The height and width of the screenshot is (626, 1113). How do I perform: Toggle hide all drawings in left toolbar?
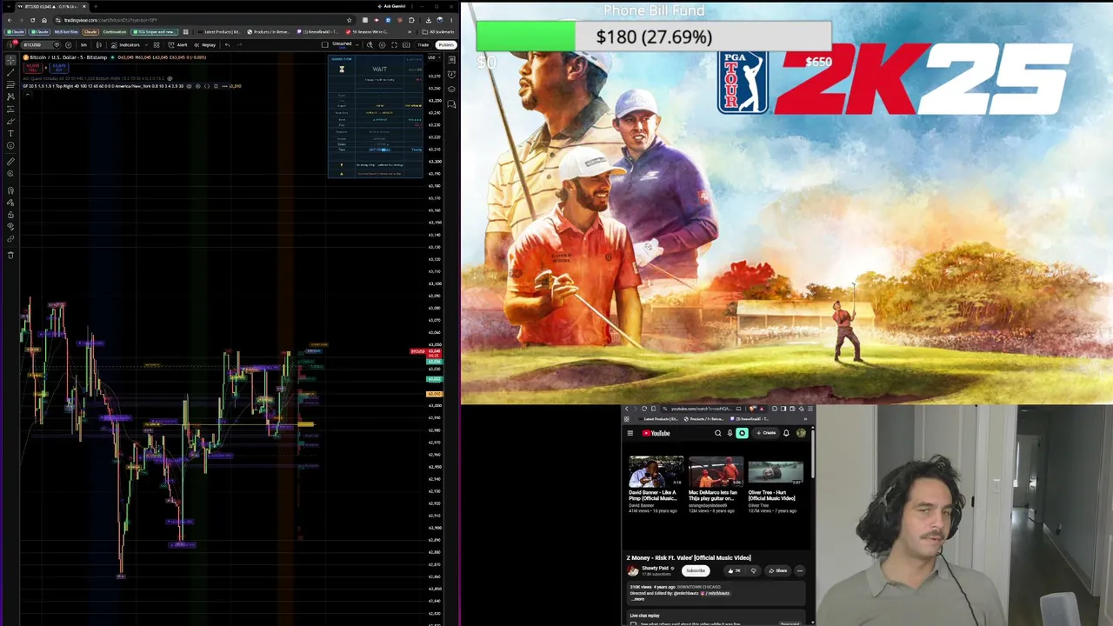pos(10,226)
